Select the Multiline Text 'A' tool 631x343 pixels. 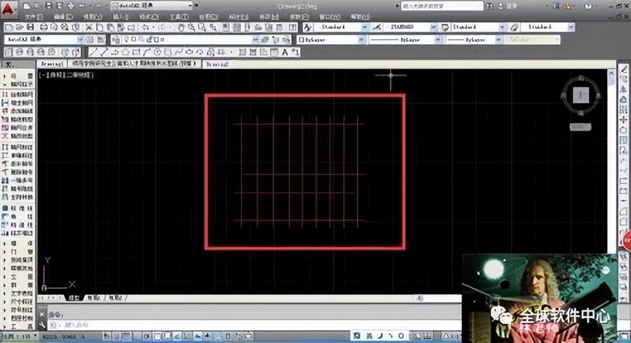click(285, 52)
